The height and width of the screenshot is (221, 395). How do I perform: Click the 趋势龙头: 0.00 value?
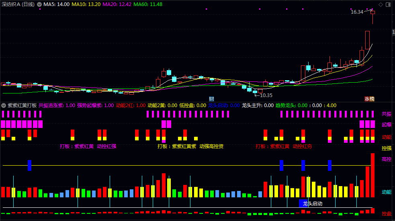pyautogui.click(x=291, y=105)
